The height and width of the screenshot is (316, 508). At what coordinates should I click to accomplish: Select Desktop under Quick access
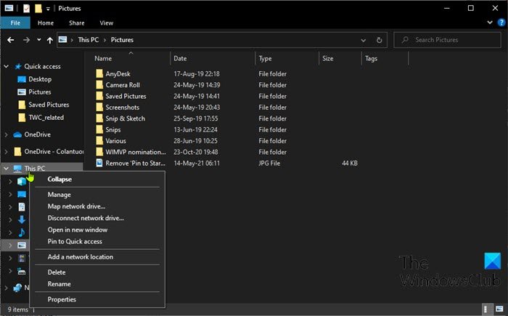click(x=39, y=79)
